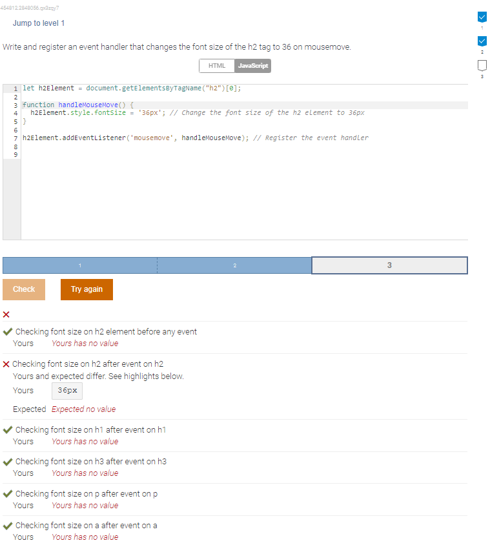
Task: Select progress bar segment 1
Action: tap(80, 265)
